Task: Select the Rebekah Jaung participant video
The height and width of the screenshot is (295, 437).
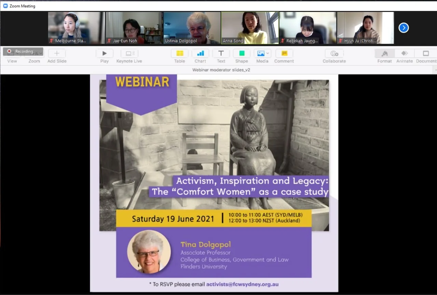Action: [308, 28]
